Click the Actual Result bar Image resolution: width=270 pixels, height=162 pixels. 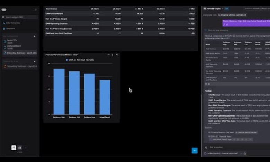(105, 97)
